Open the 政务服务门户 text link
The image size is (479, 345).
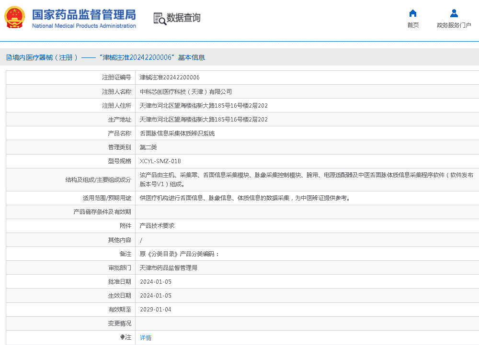click(454, 25)
